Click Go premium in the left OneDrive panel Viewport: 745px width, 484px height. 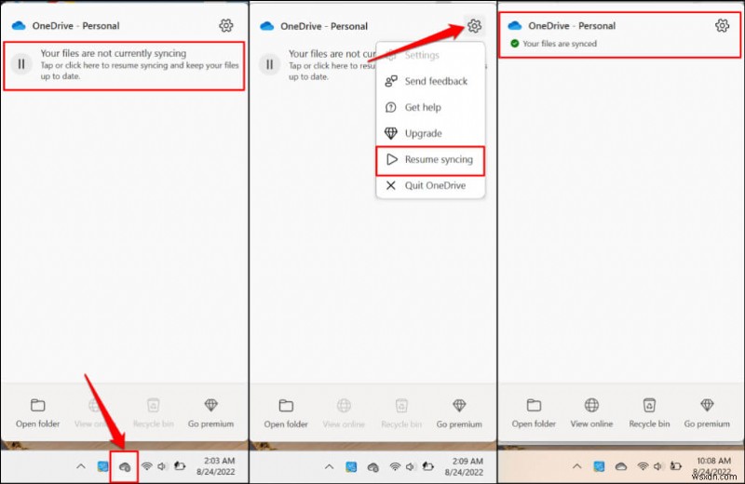[x=211, y=413]
